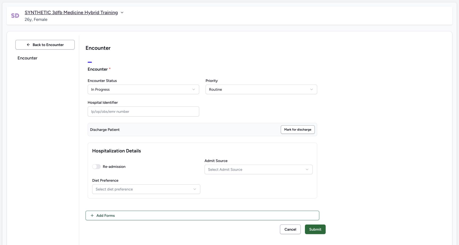The image size is (459, 245).
Task: Go back with Back to Encounter button
Action: pyautogui.click(x=45, y=45)
